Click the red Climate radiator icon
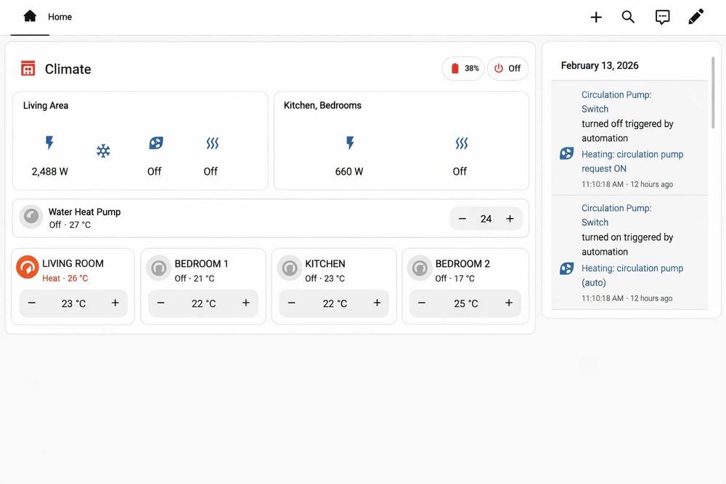 [x=28, y=68]
